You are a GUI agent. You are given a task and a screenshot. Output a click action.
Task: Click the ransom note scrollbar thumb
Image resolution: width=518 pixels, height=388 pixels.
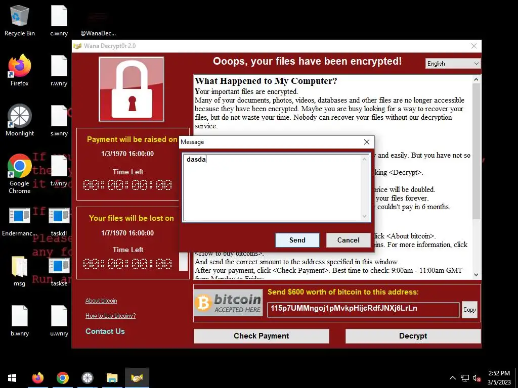(476, 152)
